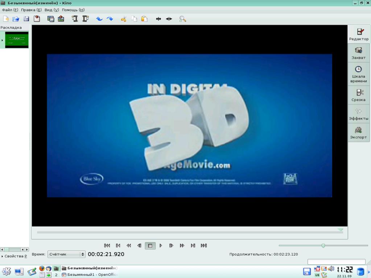The height and width of the screenshot is (278, 371).
Task: Split the scene at the current frame
Action: pos(158,19)
